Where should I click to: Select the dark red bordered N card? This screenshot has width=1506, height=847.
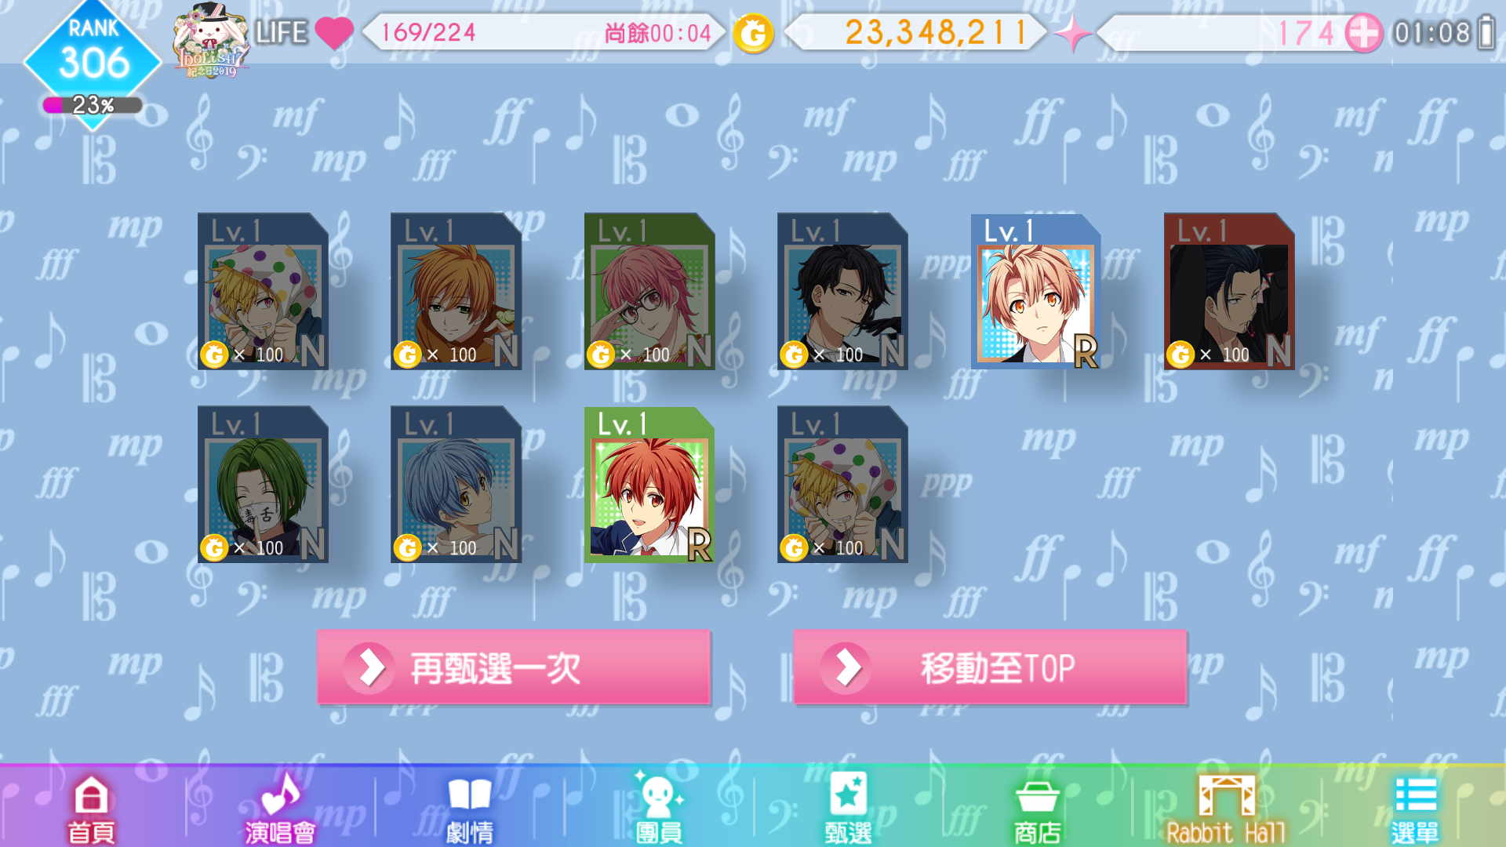pos(1229,291)
